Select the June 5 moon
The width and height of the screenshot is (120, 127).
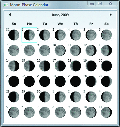pos(91,35)
